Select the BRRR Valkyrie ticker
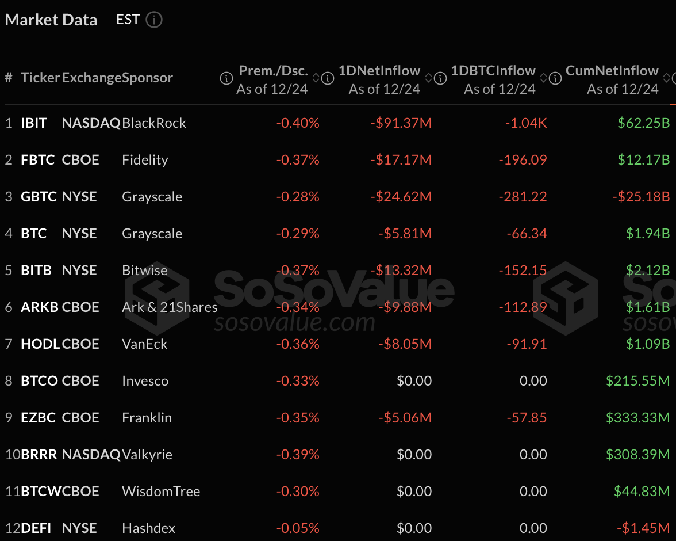The image size is (676, 541). click(x=39, y=455)
